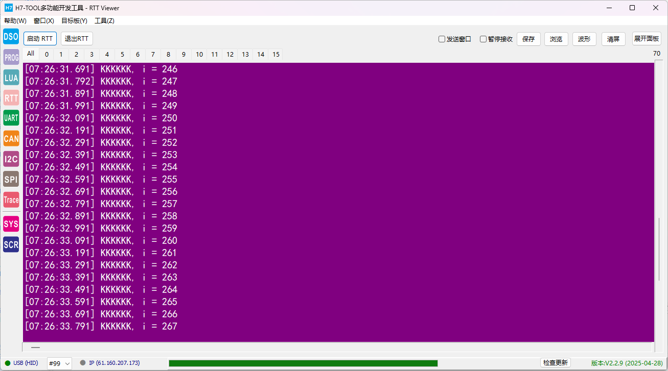Click the 波形 waveform button
Screen dimensions: 668x371
point(584,39)
